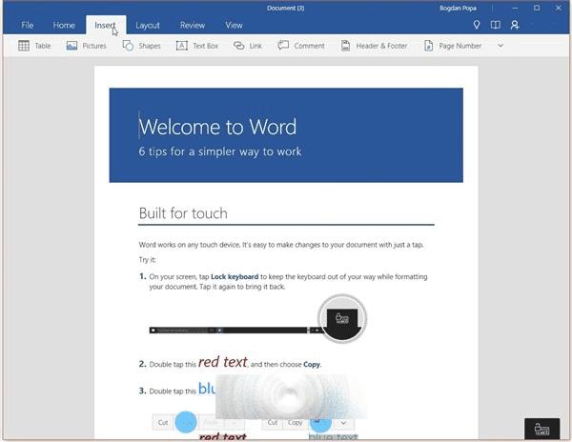This screenshot has width=572, height=442.
Task: Click the 'Try it:' line
Action: point(148,260)
